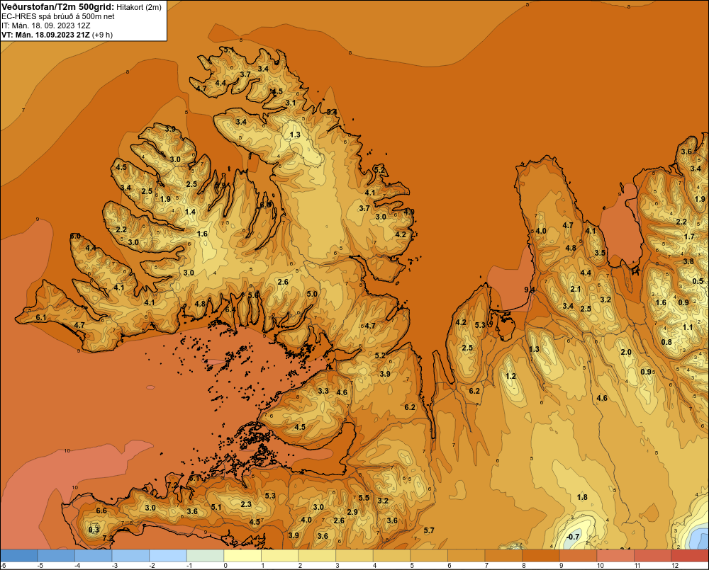Select the legend color band between -3 and -2
Screen dimensions: 709x570
click(131, 556)
